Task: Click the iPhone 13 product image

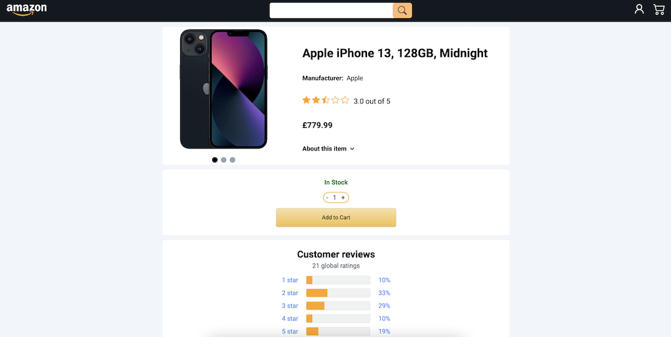Action: point(223,89)
